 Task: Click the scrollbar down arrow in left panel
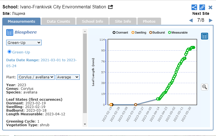point(85,124)
